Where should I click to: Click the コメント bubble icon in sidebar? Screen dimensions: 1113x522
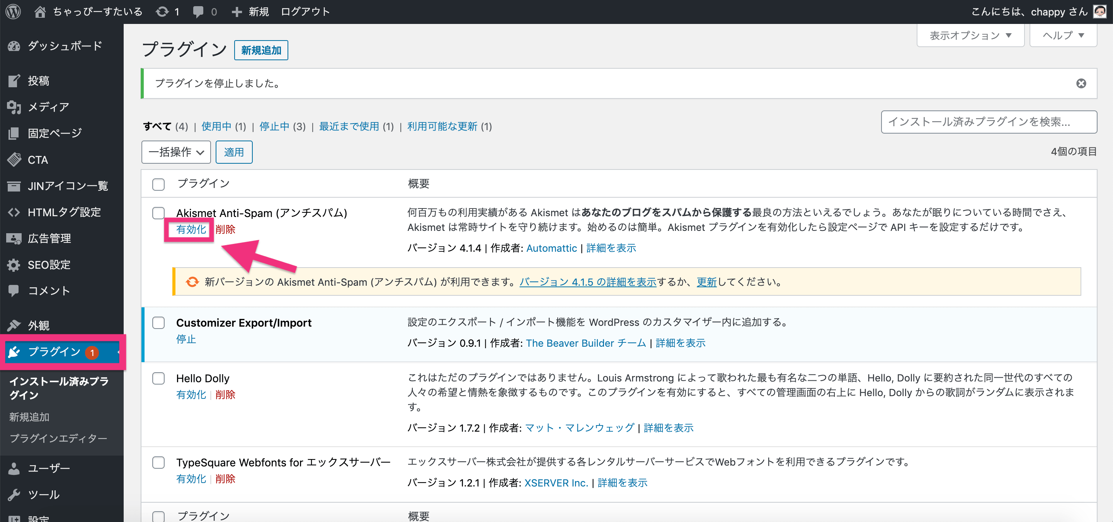tap(14, 291)
